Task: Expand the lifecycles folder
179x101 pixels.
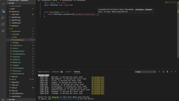Action: coord(16,34)
